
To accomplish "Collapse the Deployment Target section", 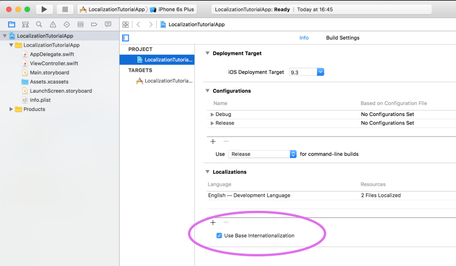I will point(207,53).
